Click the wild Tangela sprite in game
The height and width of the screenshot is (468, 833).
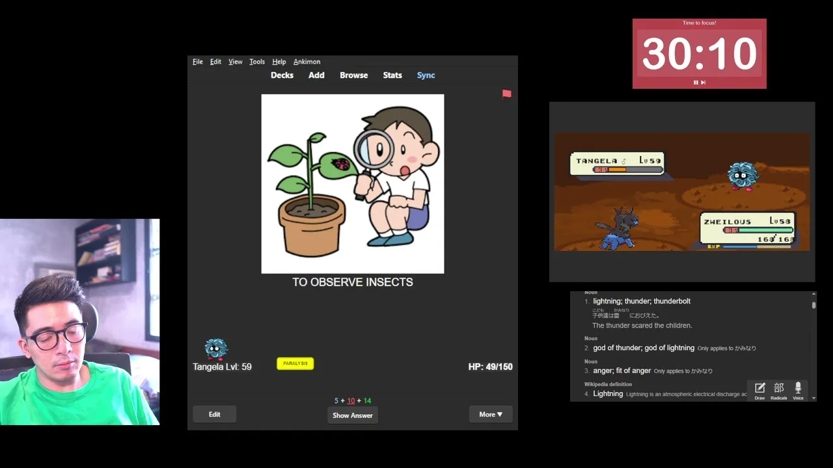[742, 176]
